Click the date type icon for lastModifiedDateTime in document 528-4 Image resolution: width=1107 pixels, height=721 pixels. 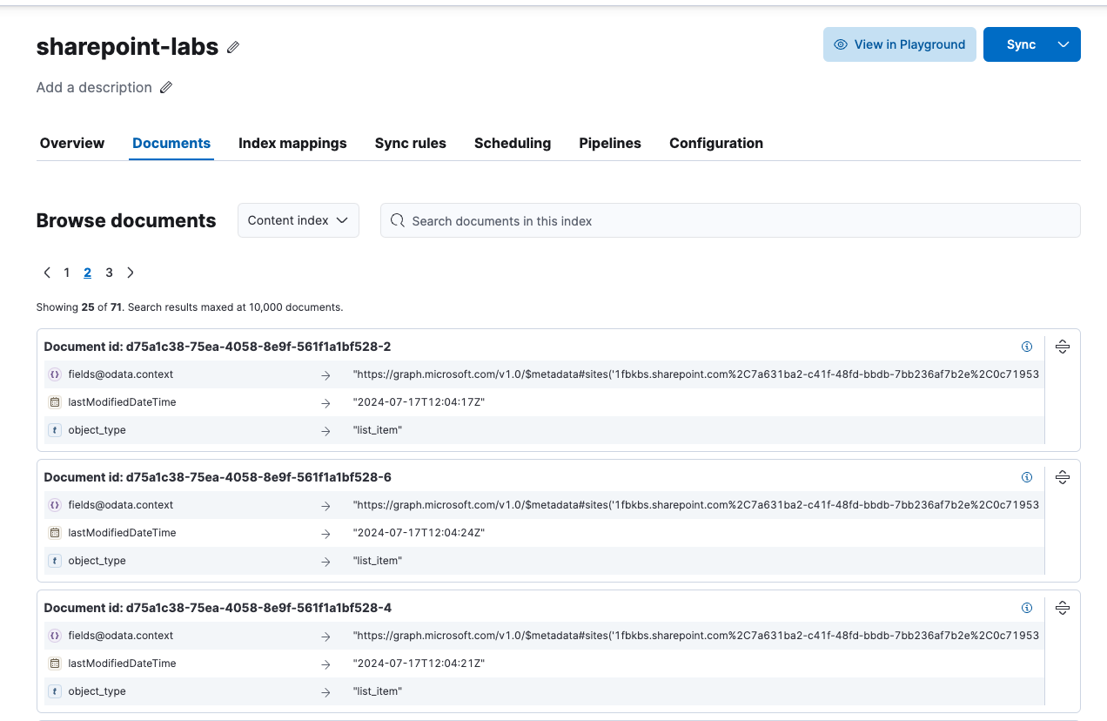click(x=55, y=664)
